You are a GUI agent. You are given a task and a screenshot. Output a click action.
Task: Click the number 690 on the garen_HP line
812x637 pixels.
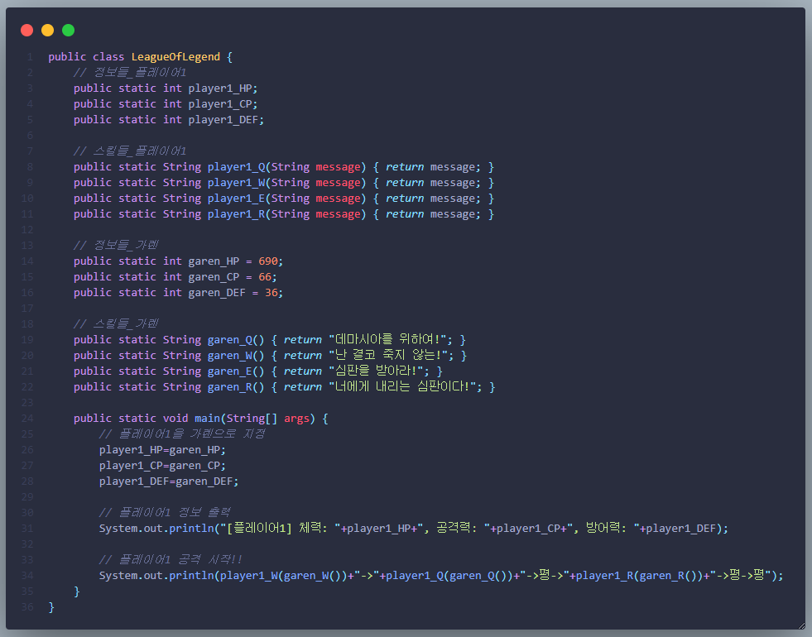tap(268, 261)
